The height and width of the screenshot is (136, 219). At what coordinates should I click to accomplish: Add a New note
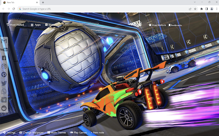97,133
